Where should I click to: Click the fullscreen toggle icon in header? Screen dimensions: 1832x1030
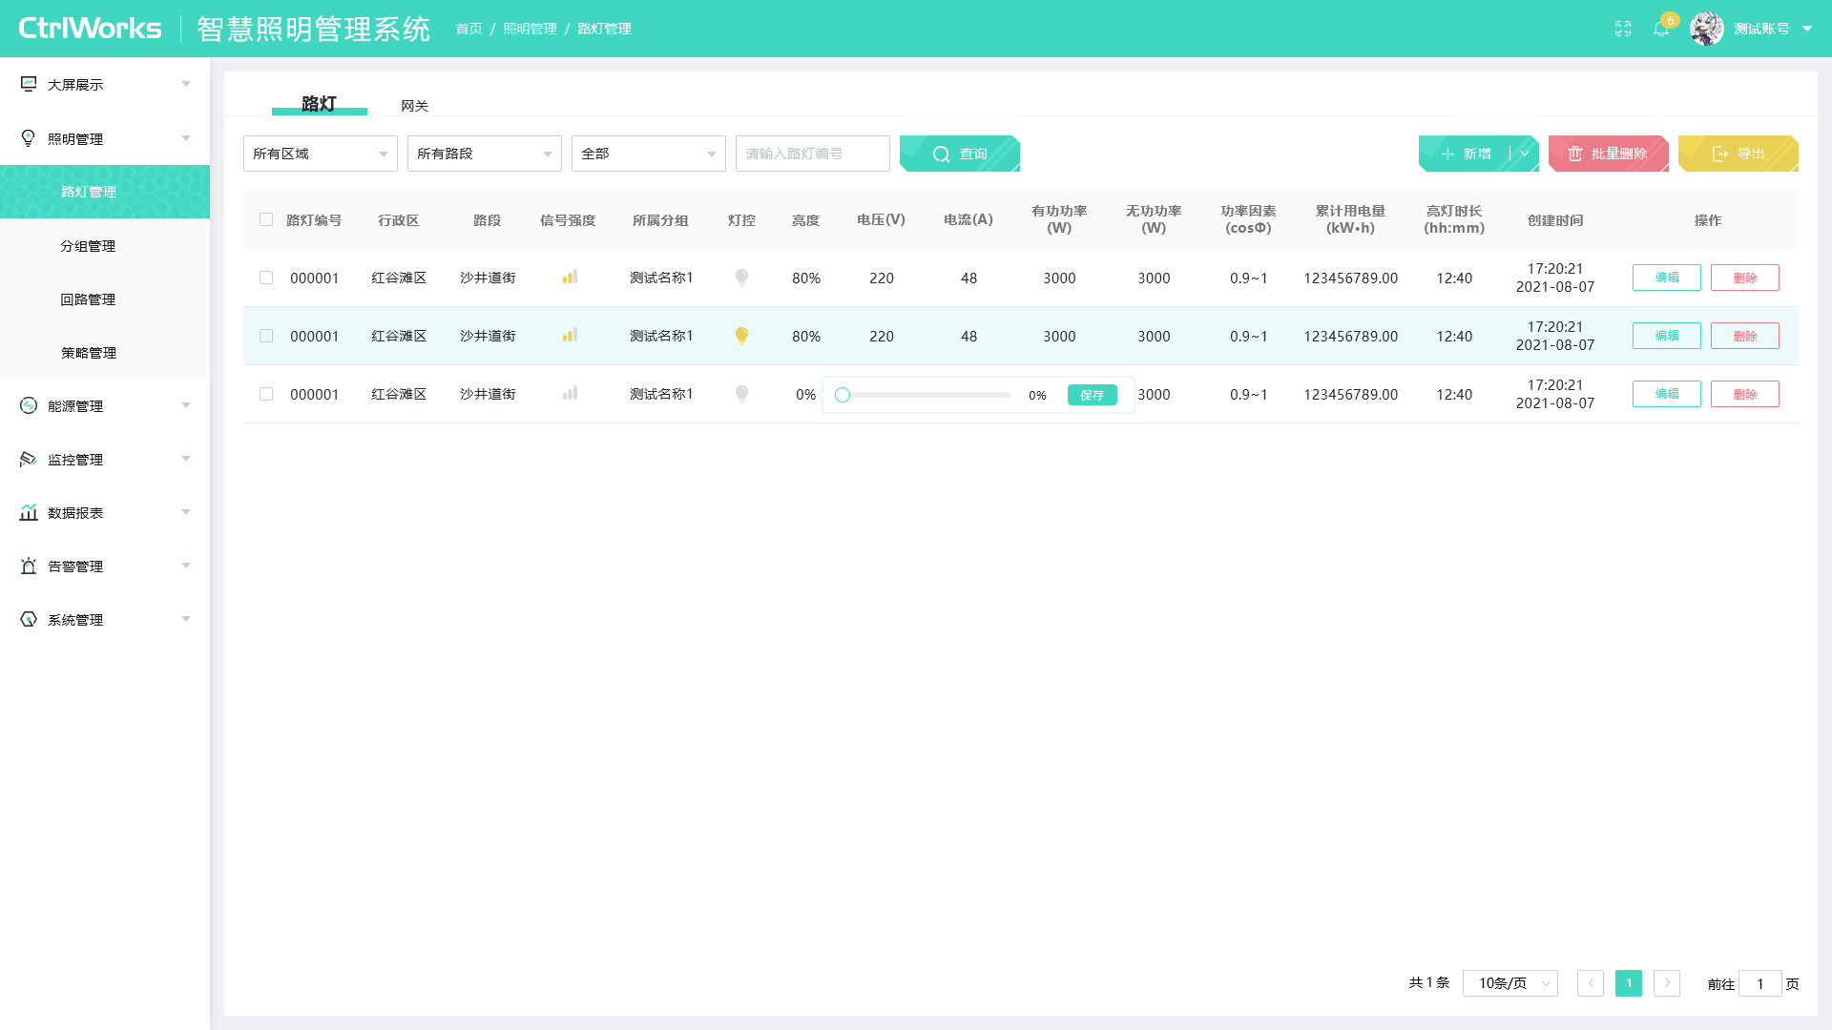(1623, 29)
